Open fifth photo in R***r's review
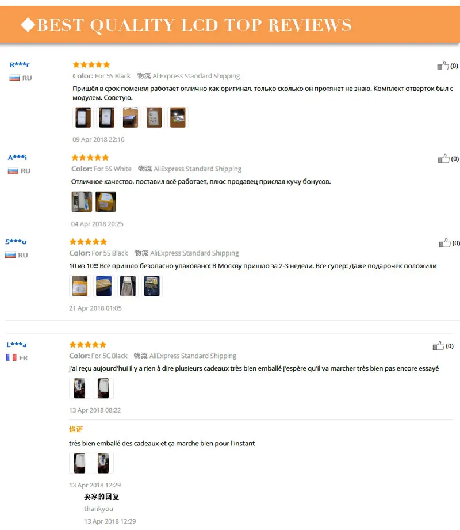Viewport: 460px width, 530px height. pos(178,117)
